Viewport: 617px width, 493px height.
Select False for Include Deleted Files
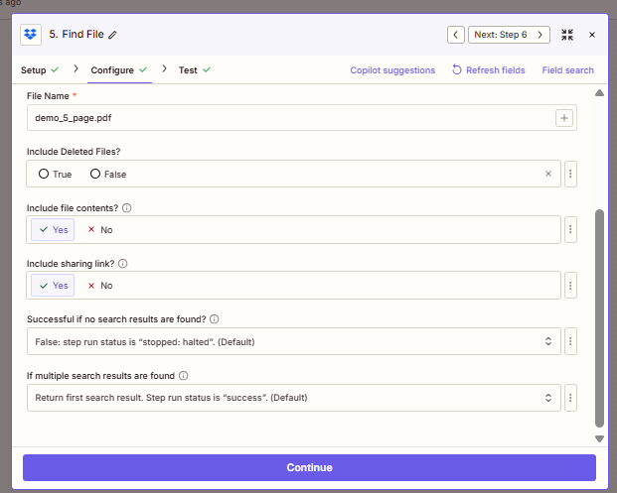107,174
